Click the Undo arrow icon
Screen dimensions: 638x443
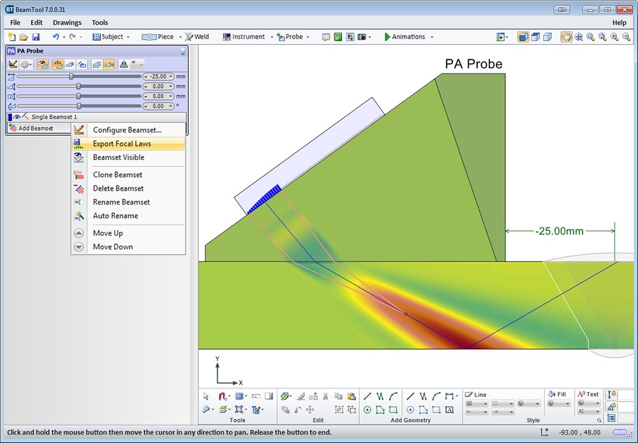tap(56, 37)
